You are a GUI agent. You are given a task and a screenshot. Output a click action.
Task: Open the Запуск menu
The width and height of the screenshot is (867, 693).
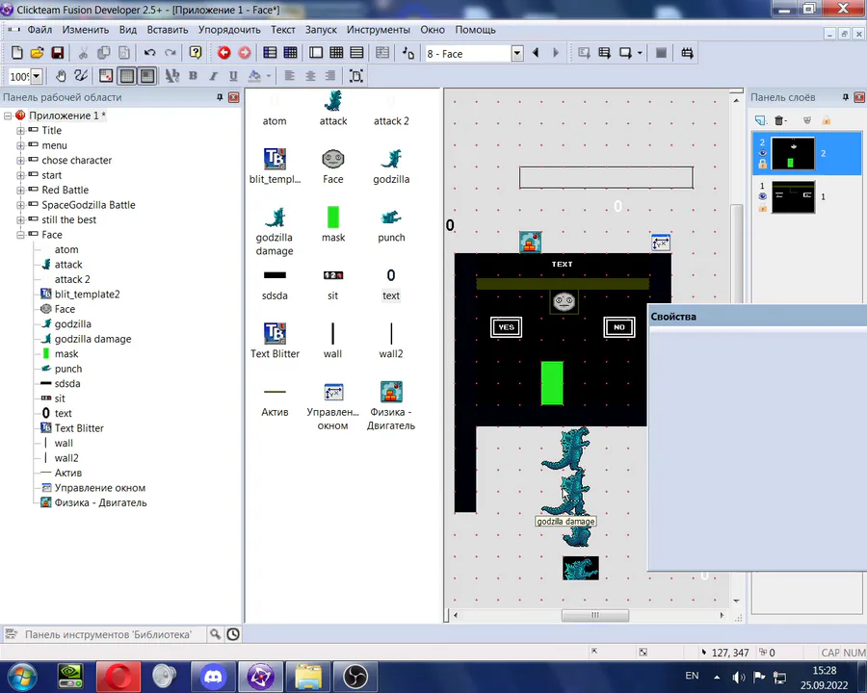point(321,30)
